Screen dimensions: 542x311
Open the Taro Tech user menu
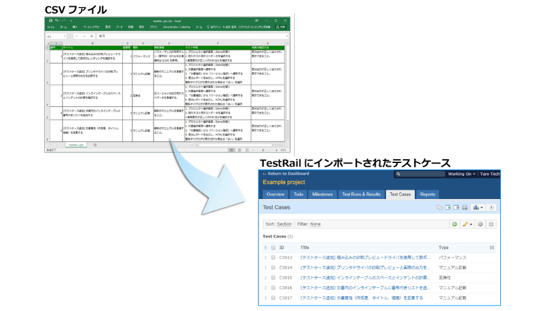[490, 174]
